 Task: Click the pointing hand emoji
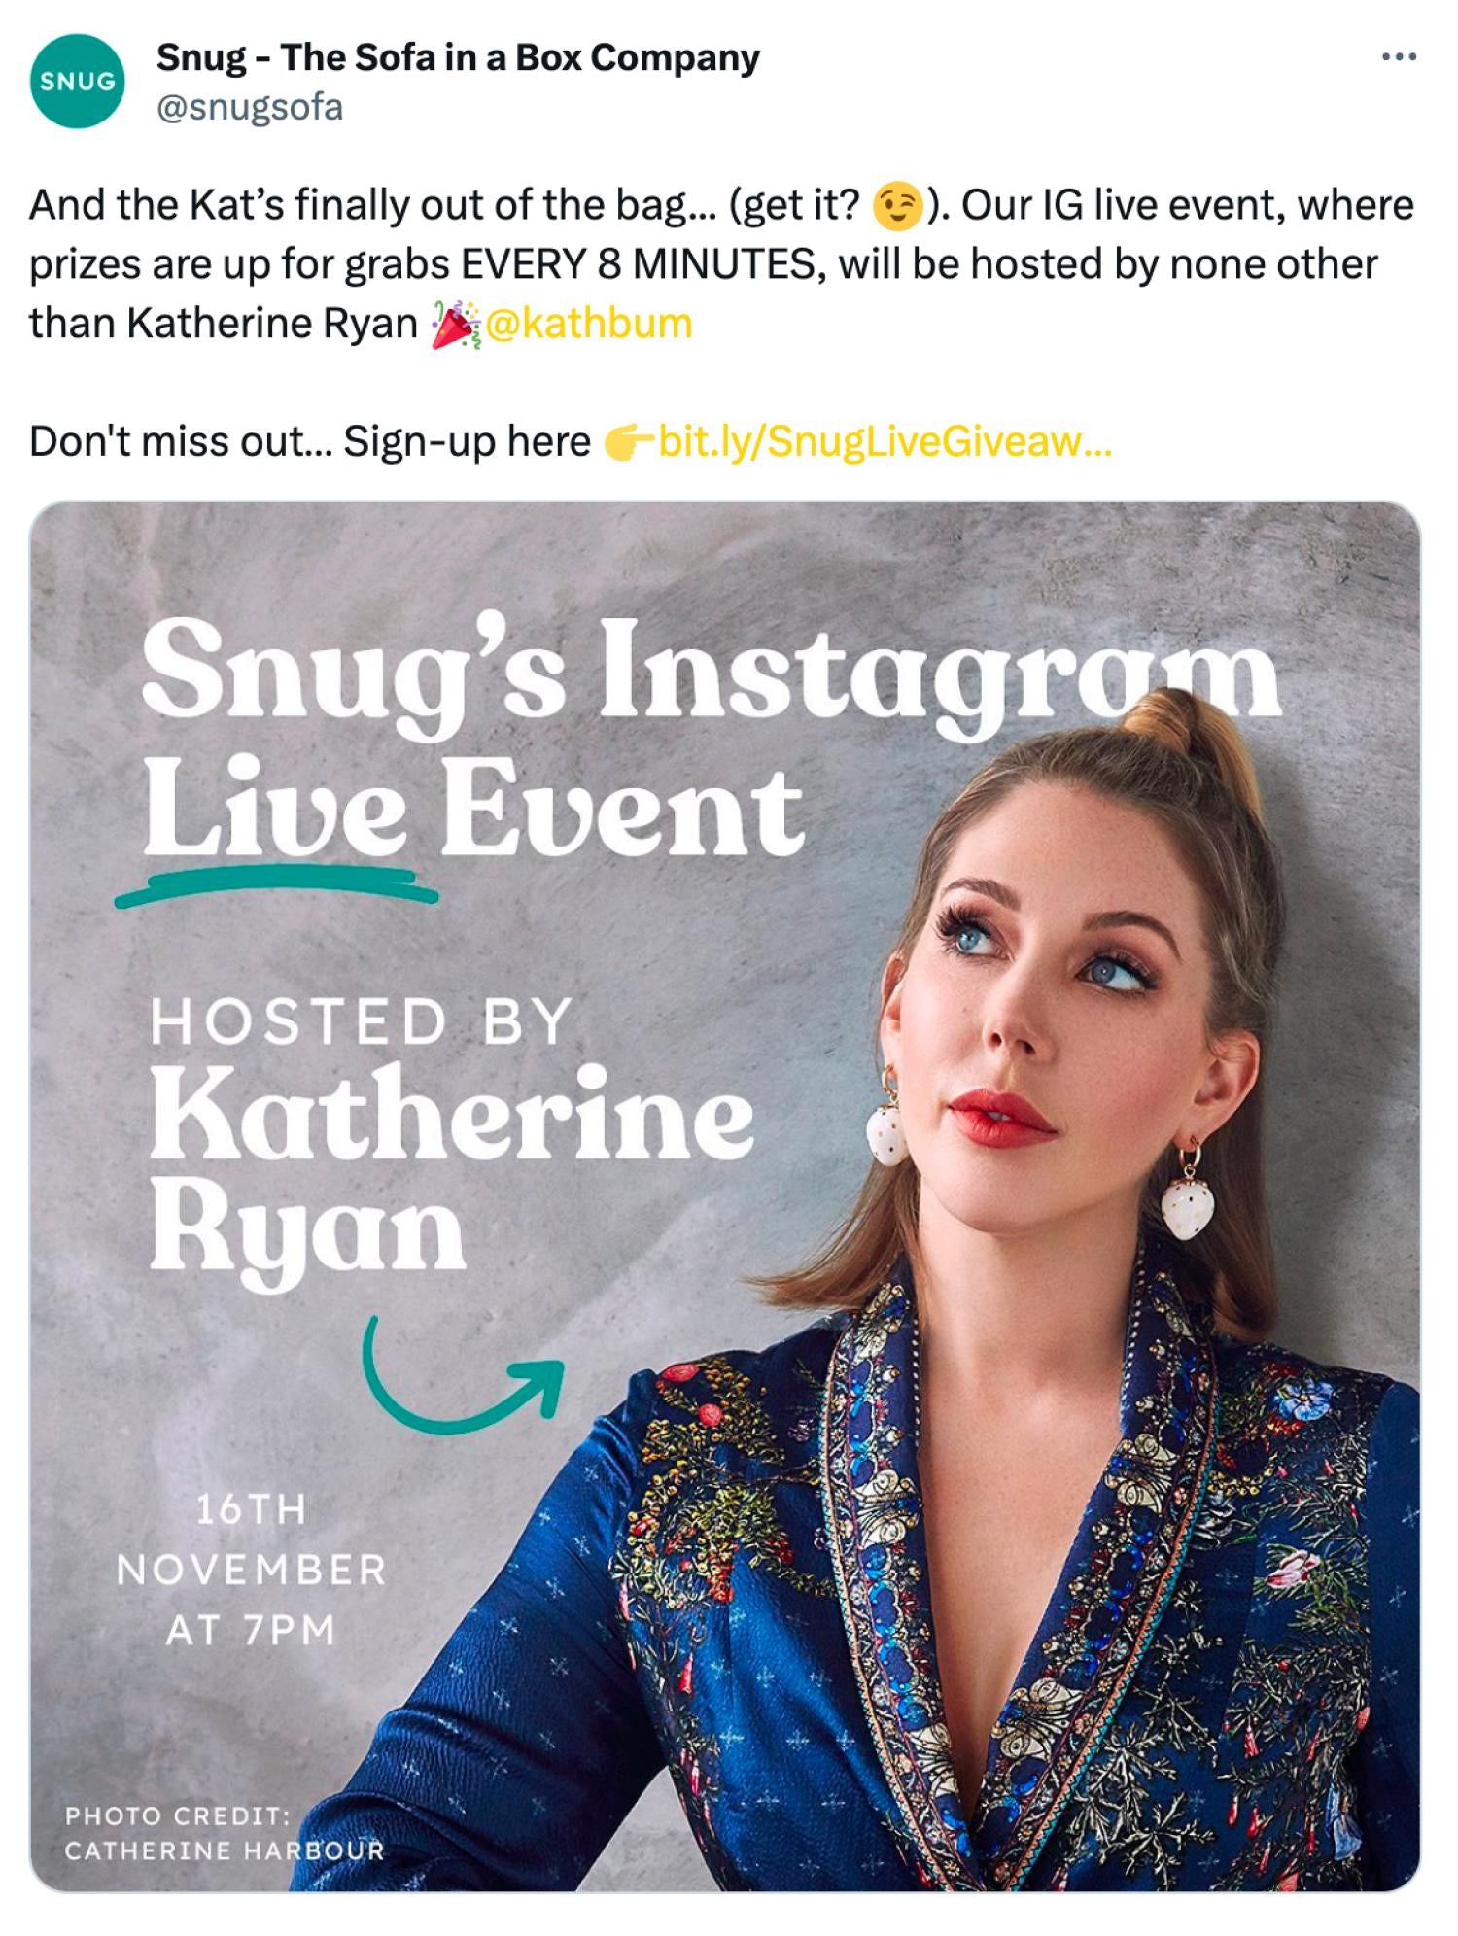[629, 442]
